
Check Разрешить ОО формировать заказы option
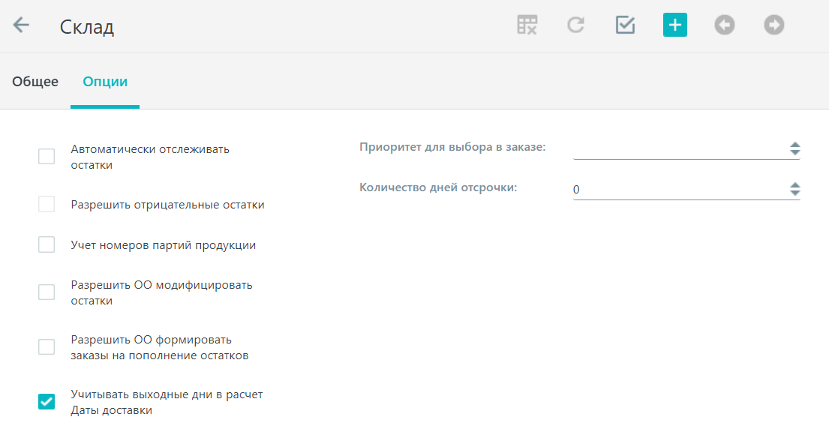point(47,347)
